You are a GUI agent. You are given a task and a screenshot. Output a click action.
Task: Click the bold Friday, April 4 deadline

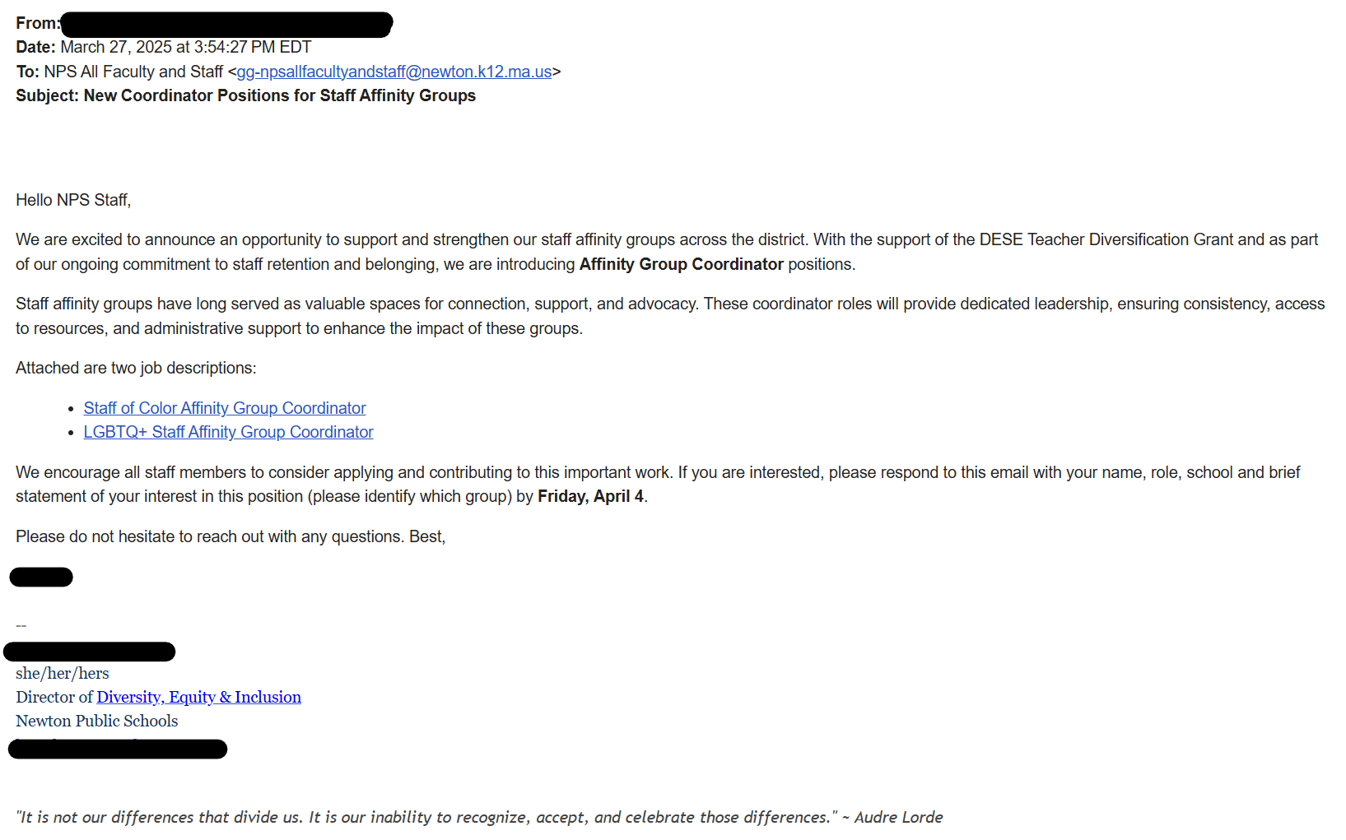pyautogui.click(x=590, y=496)
